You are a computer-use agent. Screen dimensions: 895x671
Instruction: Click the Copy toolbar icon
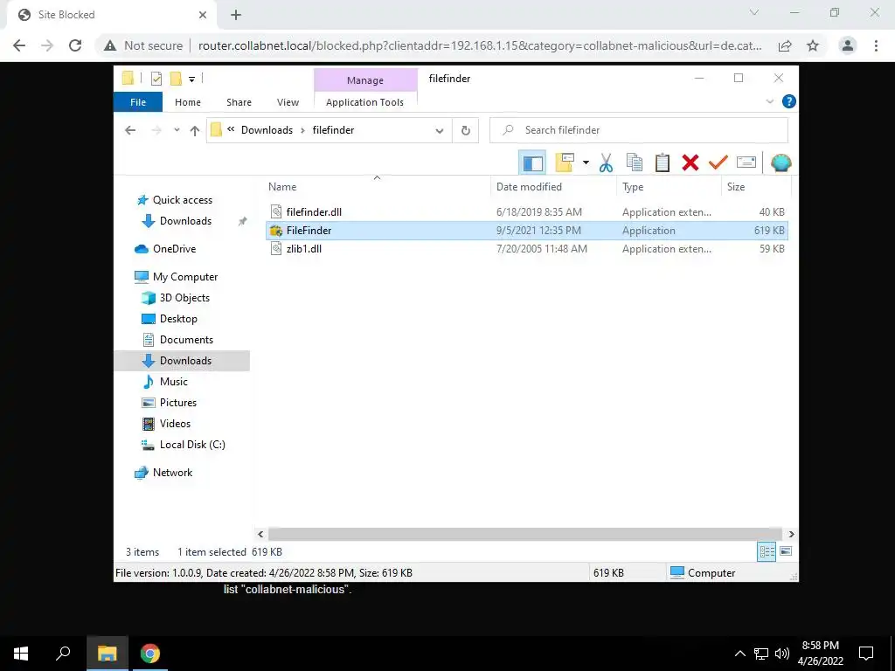pyautogui.click(x=635, y=163)
